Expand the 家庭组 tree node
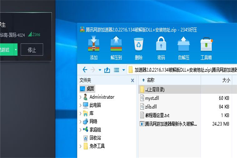The width and height of the screenshot is (237, 158). point(81,130)
